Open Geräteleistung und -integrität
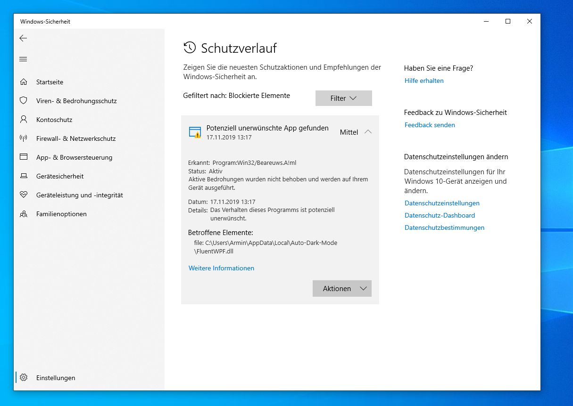Screen dimensions: 573x406 pos(80,195)
